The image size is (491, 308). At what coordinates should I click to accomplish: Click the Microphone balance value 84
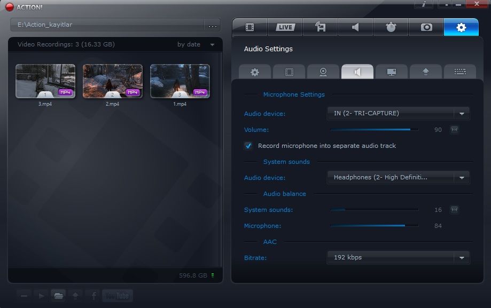pyautogui.click(x=438, y=226)
